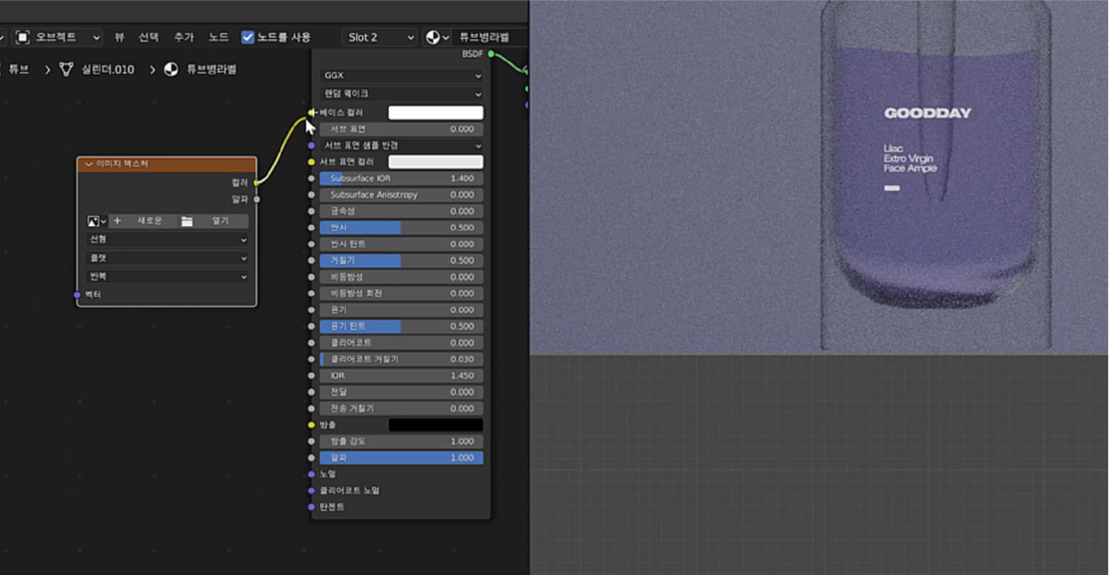Open the 오브젝트 shader type dropdown
The image size is (1109, 575).
point(57,37)
